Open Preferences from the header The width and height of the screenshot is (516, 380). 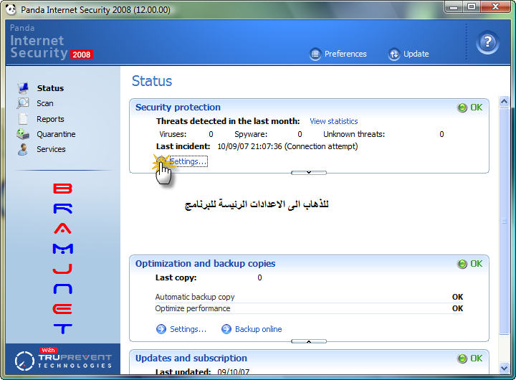[345, 54]
